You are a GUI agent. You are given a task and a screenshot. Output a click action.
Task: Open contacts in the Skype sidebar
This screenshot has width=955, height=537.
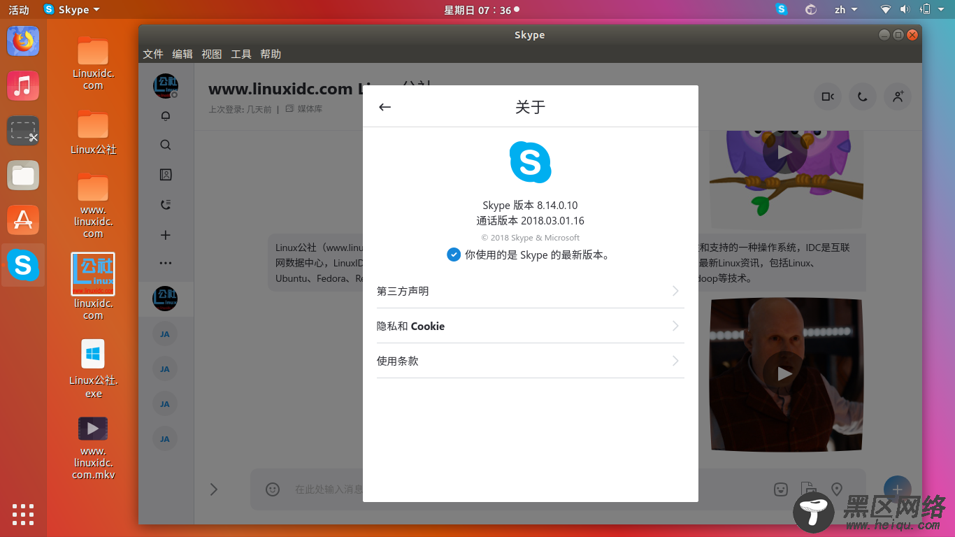[166, 175]
